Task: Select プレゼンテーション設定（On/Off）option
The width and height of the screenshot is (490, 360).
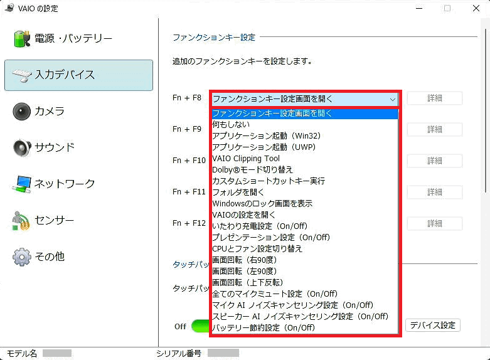Action: tap(305, 238)
